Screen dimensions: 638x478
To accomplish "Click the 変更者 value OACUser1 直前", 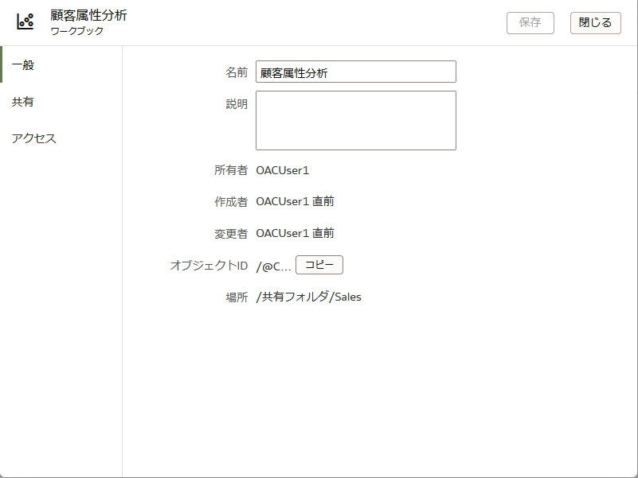I will point(295,233).
